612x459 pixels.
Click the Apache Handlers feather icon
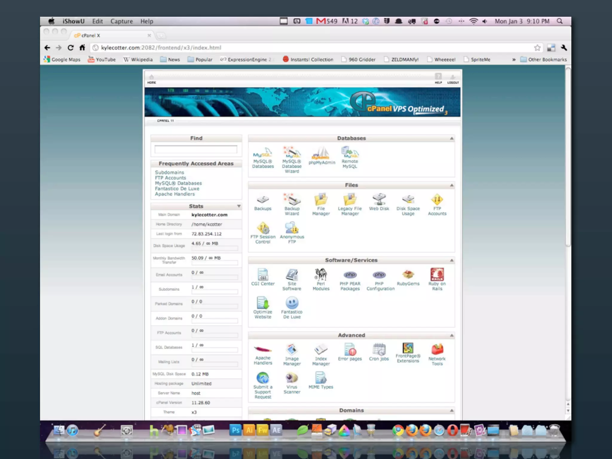click(263, 349)
